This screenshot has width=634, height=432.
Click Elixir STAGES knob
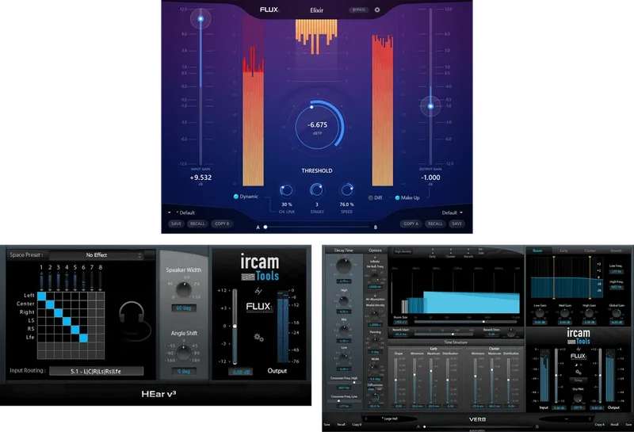click(x=316, y=189)
